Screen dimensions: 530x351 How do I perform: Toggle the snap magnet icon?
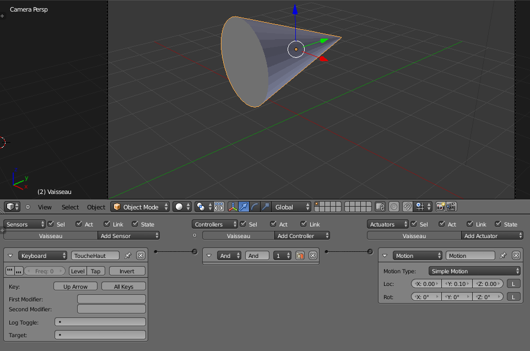pos(407,207)
